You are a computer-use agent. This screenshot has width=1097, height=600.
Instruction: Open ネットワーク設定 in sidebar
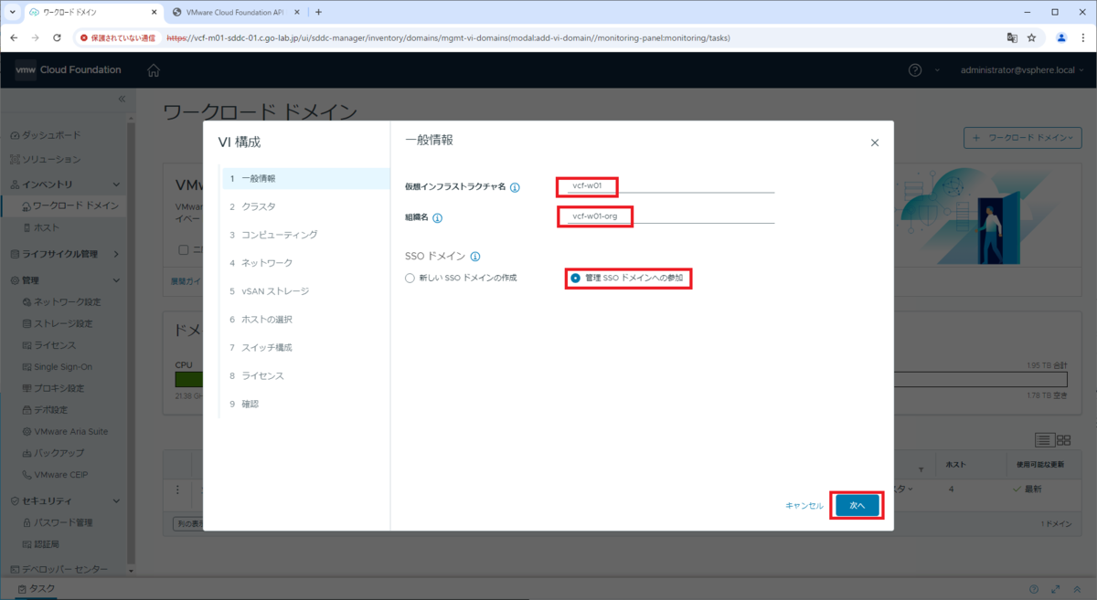(61, 302)
